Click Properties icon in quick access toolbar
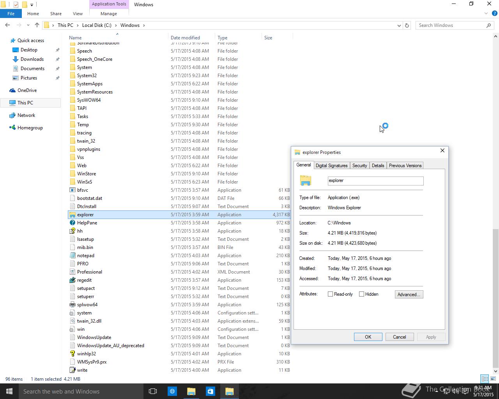This screenshot has height=399, width=499. click(x=16, y=5)
